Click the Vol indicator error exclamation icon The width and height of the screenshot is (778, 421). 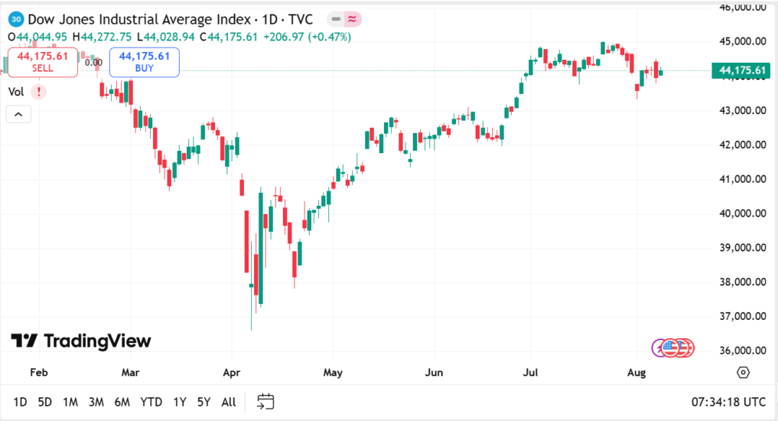point(38,92)
